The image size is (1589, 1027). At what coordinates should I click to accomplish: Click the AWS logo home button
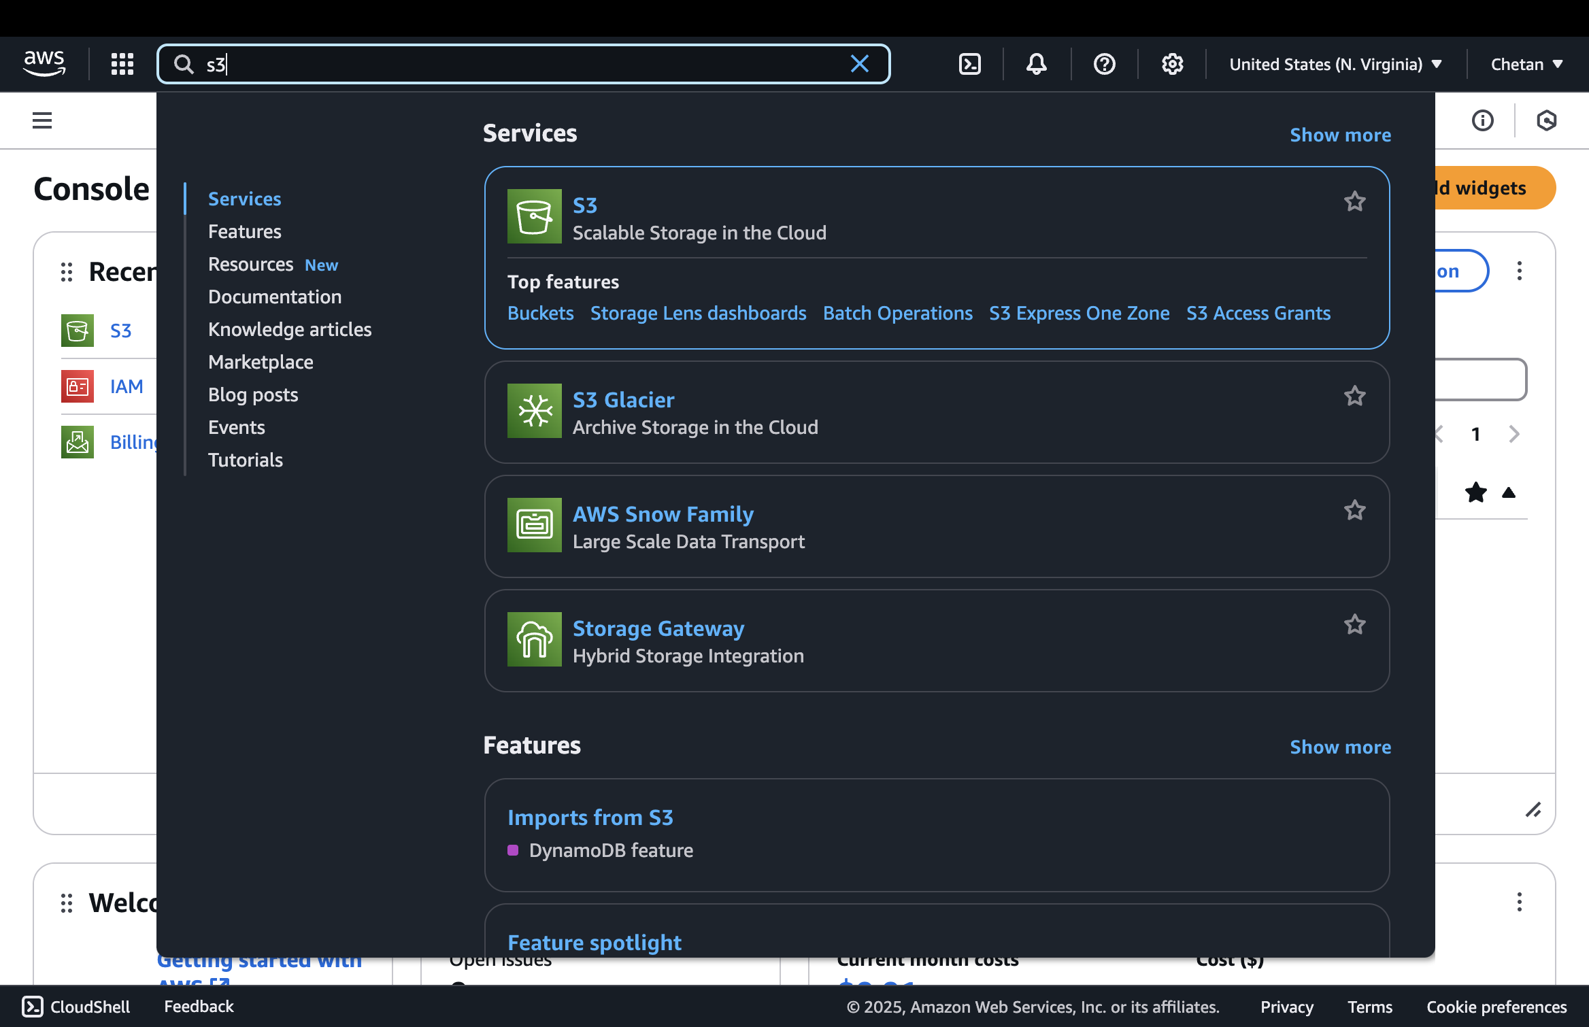click(41, 64)
